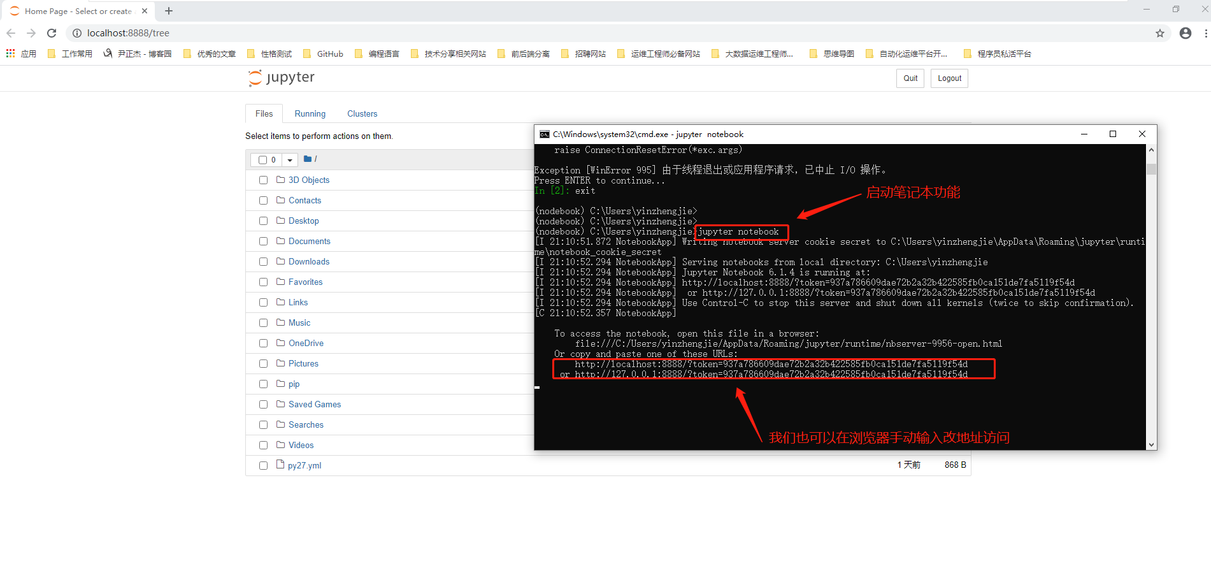This screenshot has height=580, width=1211.
Task: Open the Saved Games folder link
Action: 315,404
